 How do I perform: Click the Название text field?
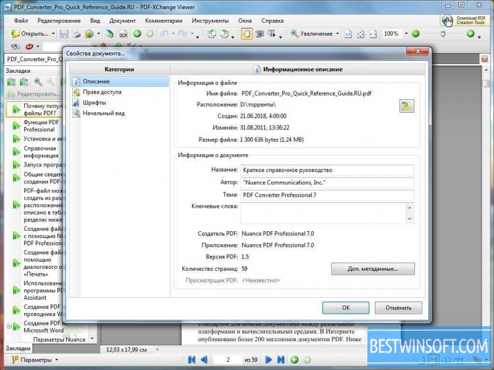(327, 170)
